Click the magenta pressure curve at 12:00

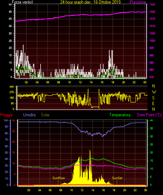[80, 15]
